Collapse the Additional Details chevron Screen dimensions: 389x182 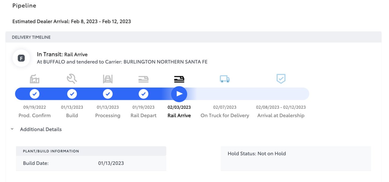click(x=12, y=129)
